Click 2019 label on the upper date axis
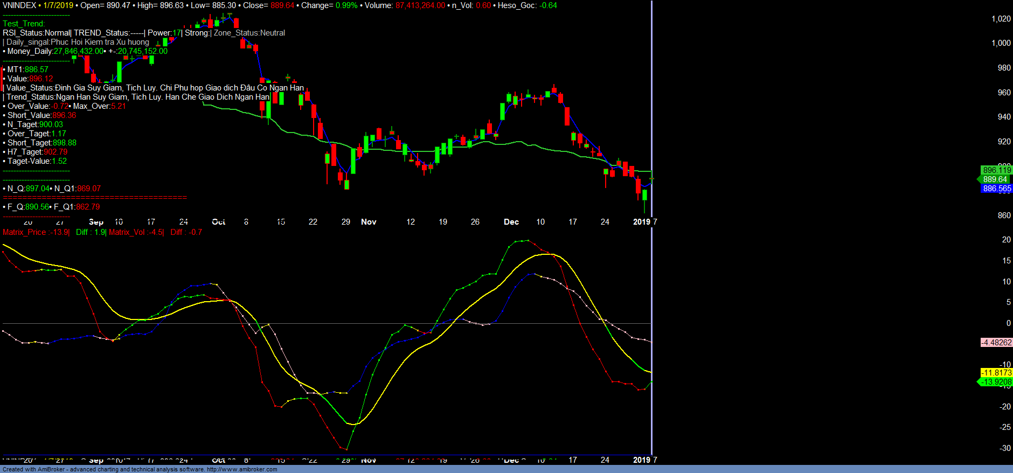This screenshot has width=1013, height=473. coord(641,222)
